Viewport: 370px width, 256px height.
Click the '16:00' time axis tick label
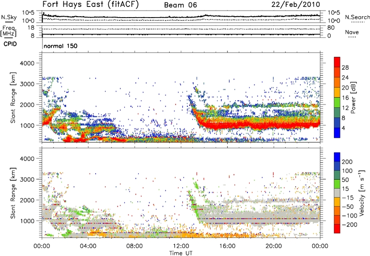(227, 246)
